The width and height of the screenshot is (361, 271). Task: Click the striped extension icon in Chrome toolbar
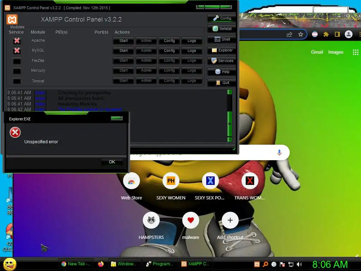pos(315,34)
